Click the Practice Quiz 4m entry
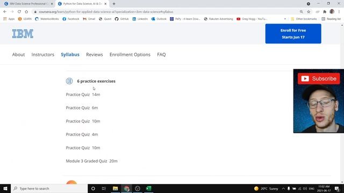344x193 pixels. [82, 135]
